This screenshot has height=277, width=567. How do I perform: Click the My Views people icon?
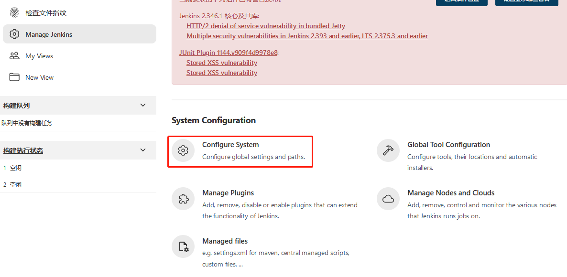[x=14, y=56]
